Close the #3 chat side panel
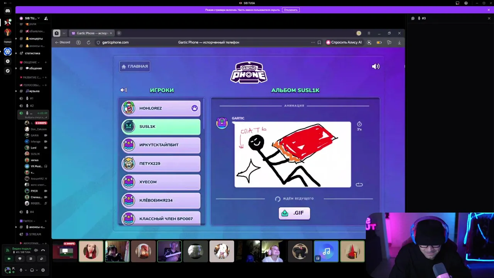Screen dimensions: 494x278 pyautogui.click(x=489, y=18)
